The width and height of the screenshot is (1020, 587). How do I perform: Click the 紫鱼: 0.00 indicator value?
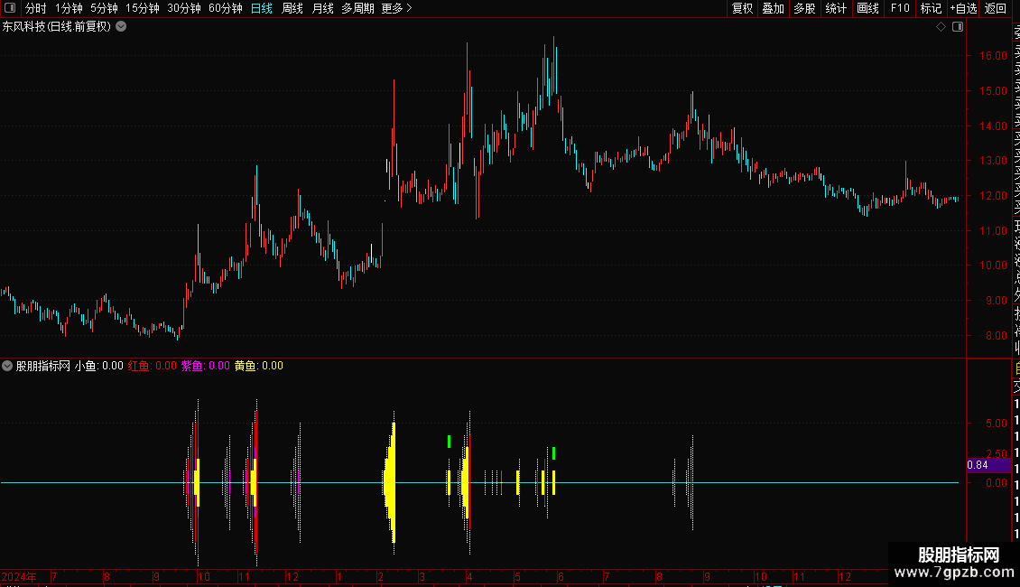pos(206,366)
